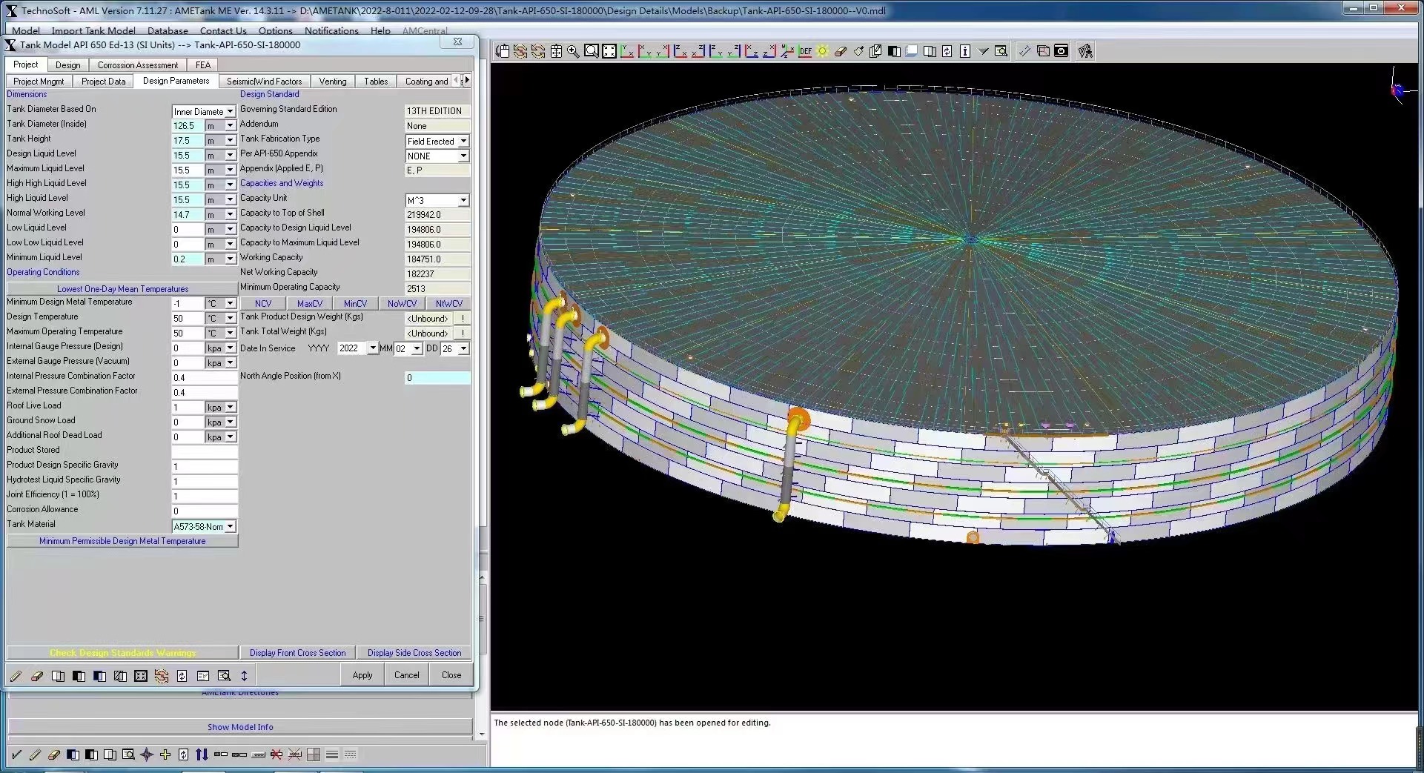Select the pan hand tool in view toolbar
The width and height of the screenshot is (1424, 773).
pyautogui.click(x=503, y=51)
